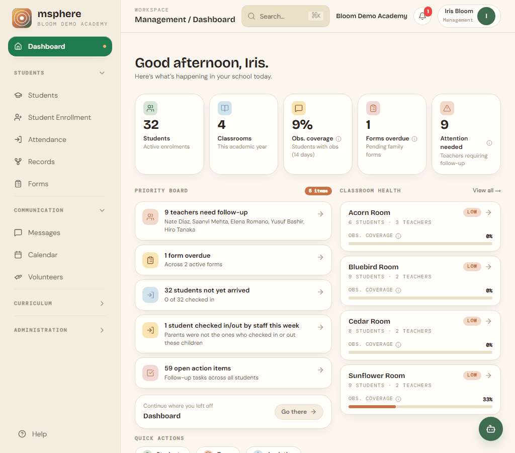This screenshot has height=453, width=515.
Task: Open Bluebird Room via its arrow
Action: pyautogui.click(x=489, y=267)
